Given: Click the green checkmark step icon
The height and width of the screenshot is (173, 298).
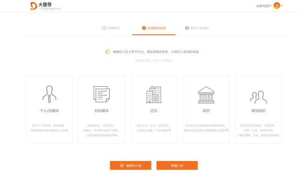Looking at the screenshot, I should (104, 28).
